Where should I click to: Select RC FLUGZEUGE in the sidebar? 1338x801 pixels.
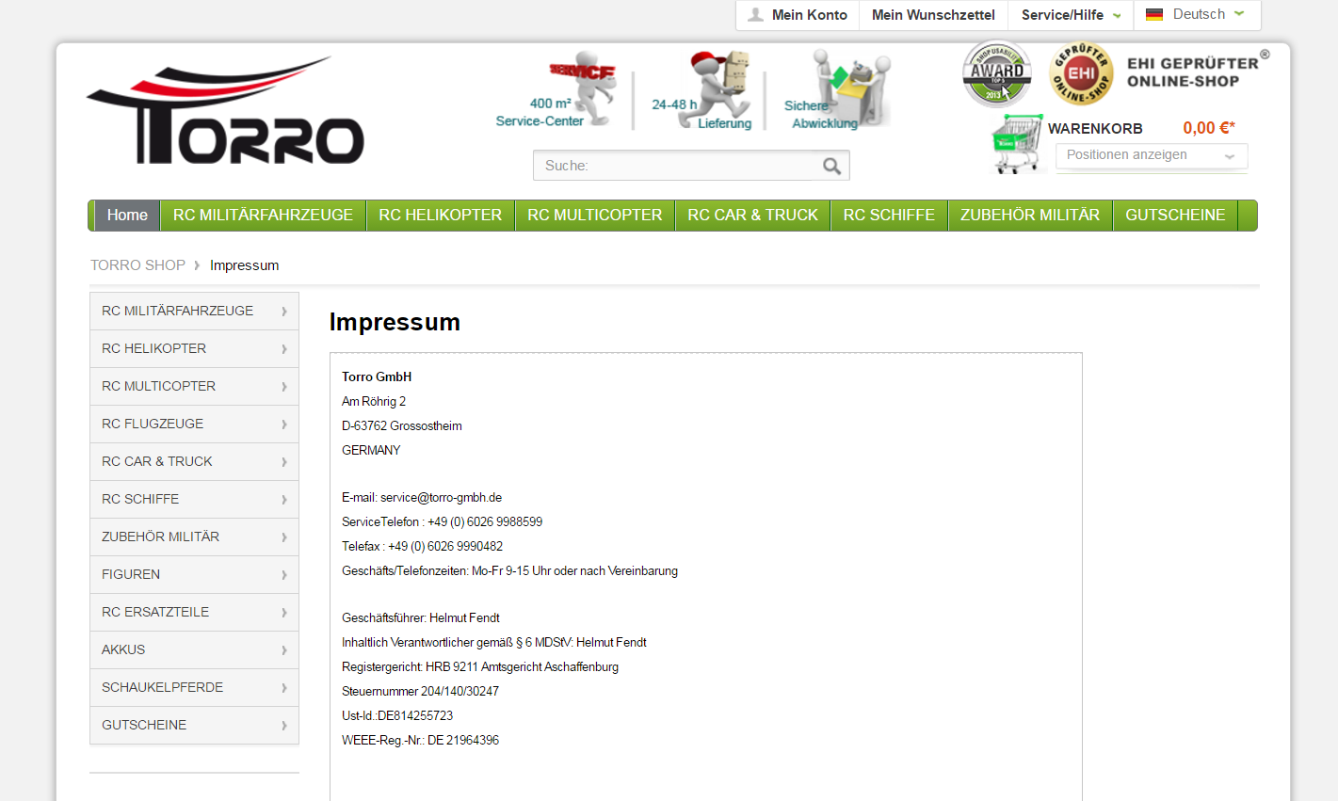(194, 424)
